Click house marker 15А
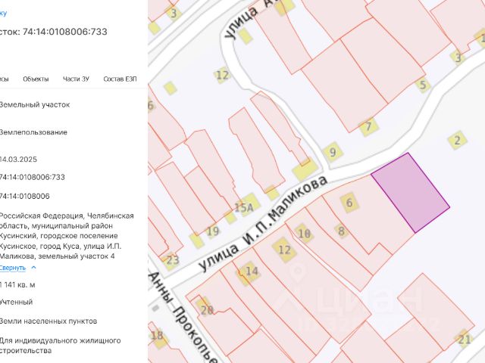 point(246,206)
